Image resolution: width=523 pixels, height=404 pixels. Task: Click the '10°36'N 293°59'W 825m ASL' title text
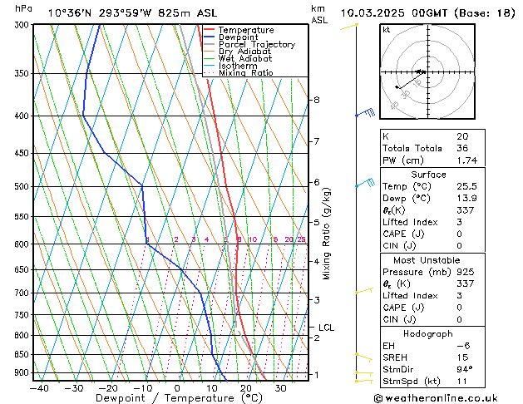coord(132,13)
